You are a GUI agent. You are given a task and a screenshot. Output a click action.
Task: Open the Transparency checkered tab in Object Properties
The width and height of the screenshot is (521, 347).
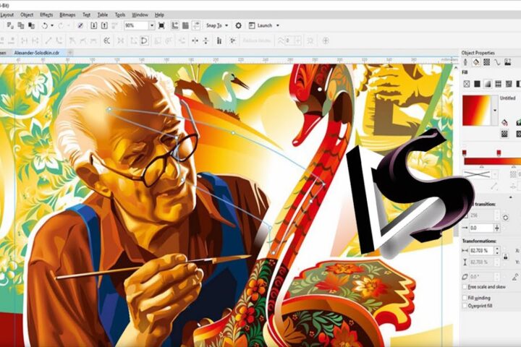(487, 62)
